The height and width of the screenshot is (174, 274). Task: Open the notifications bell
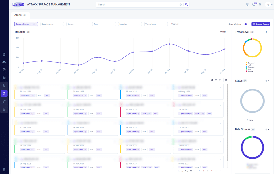260,5
